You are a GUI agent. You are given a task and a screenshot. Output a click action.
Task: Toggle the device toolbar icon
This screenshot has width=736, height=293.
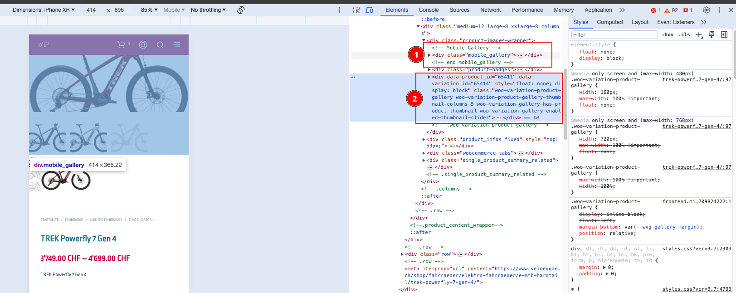click(x=369, y=10)
